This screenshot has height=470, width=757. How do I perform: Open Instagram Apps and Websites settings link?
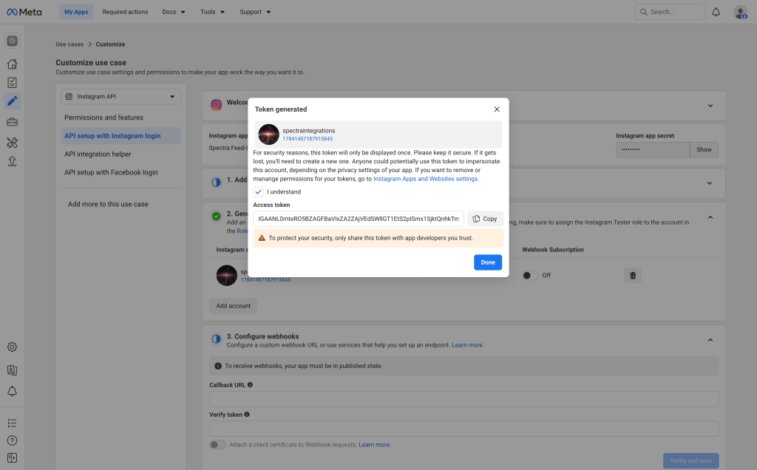point(426,179)
